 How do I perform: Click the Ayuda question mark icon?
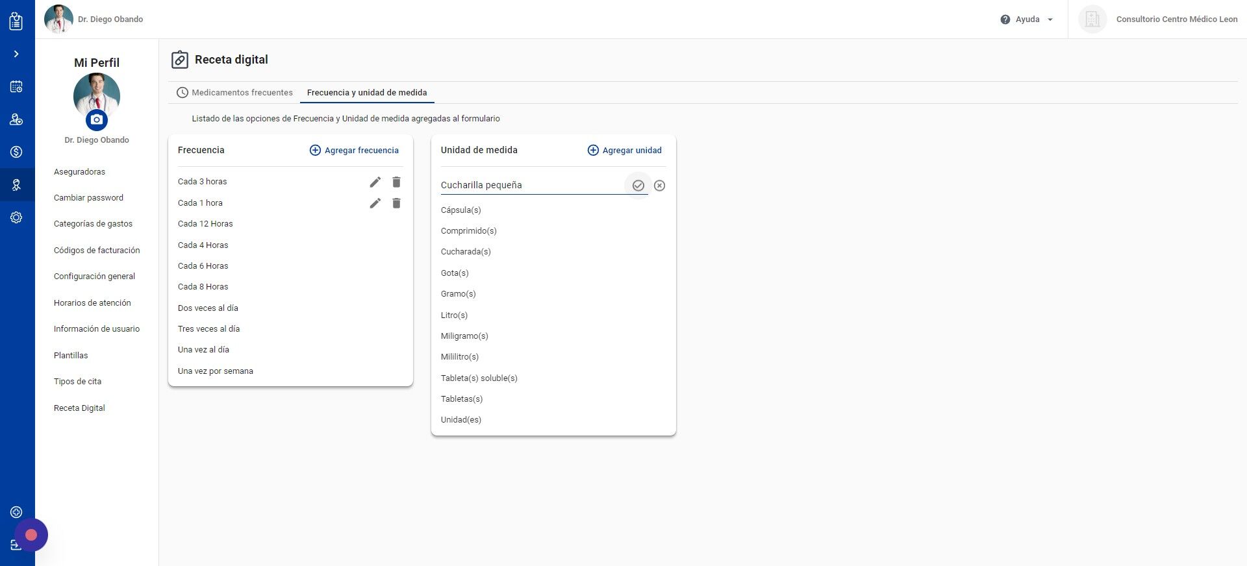point(1005,19)
